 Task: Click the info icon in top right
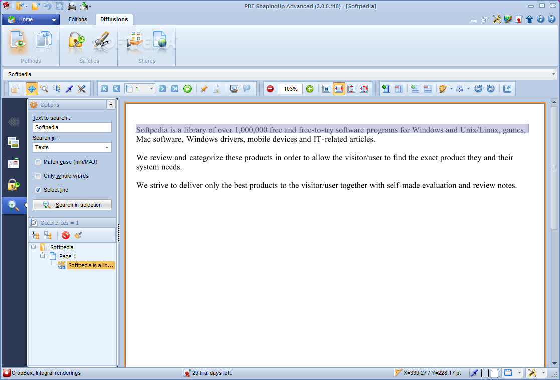pos(541,19)
